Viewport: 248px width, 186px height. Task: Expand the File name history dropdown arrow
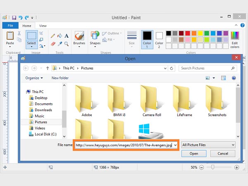click(176, 145)
